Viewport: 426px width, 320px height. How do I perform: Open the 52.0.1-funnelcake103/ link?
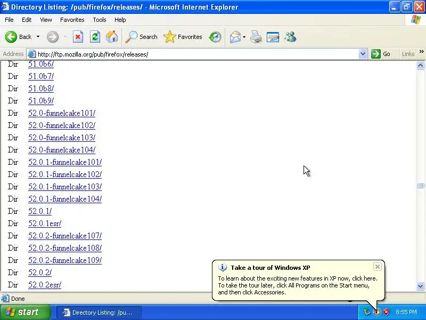point(65,186)
